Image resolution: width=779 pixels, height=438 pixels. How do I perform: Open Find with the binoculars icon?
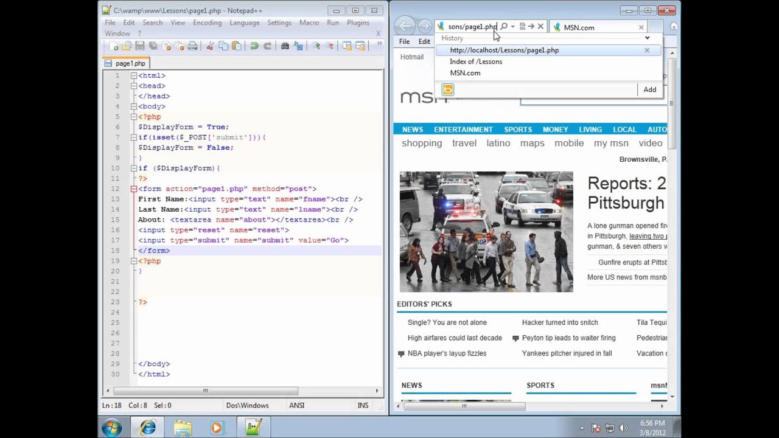tap(285, 46)
